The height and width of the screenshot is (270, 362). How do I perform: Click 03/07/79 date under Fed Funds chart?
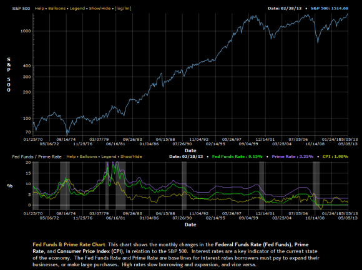pos(99,214)
